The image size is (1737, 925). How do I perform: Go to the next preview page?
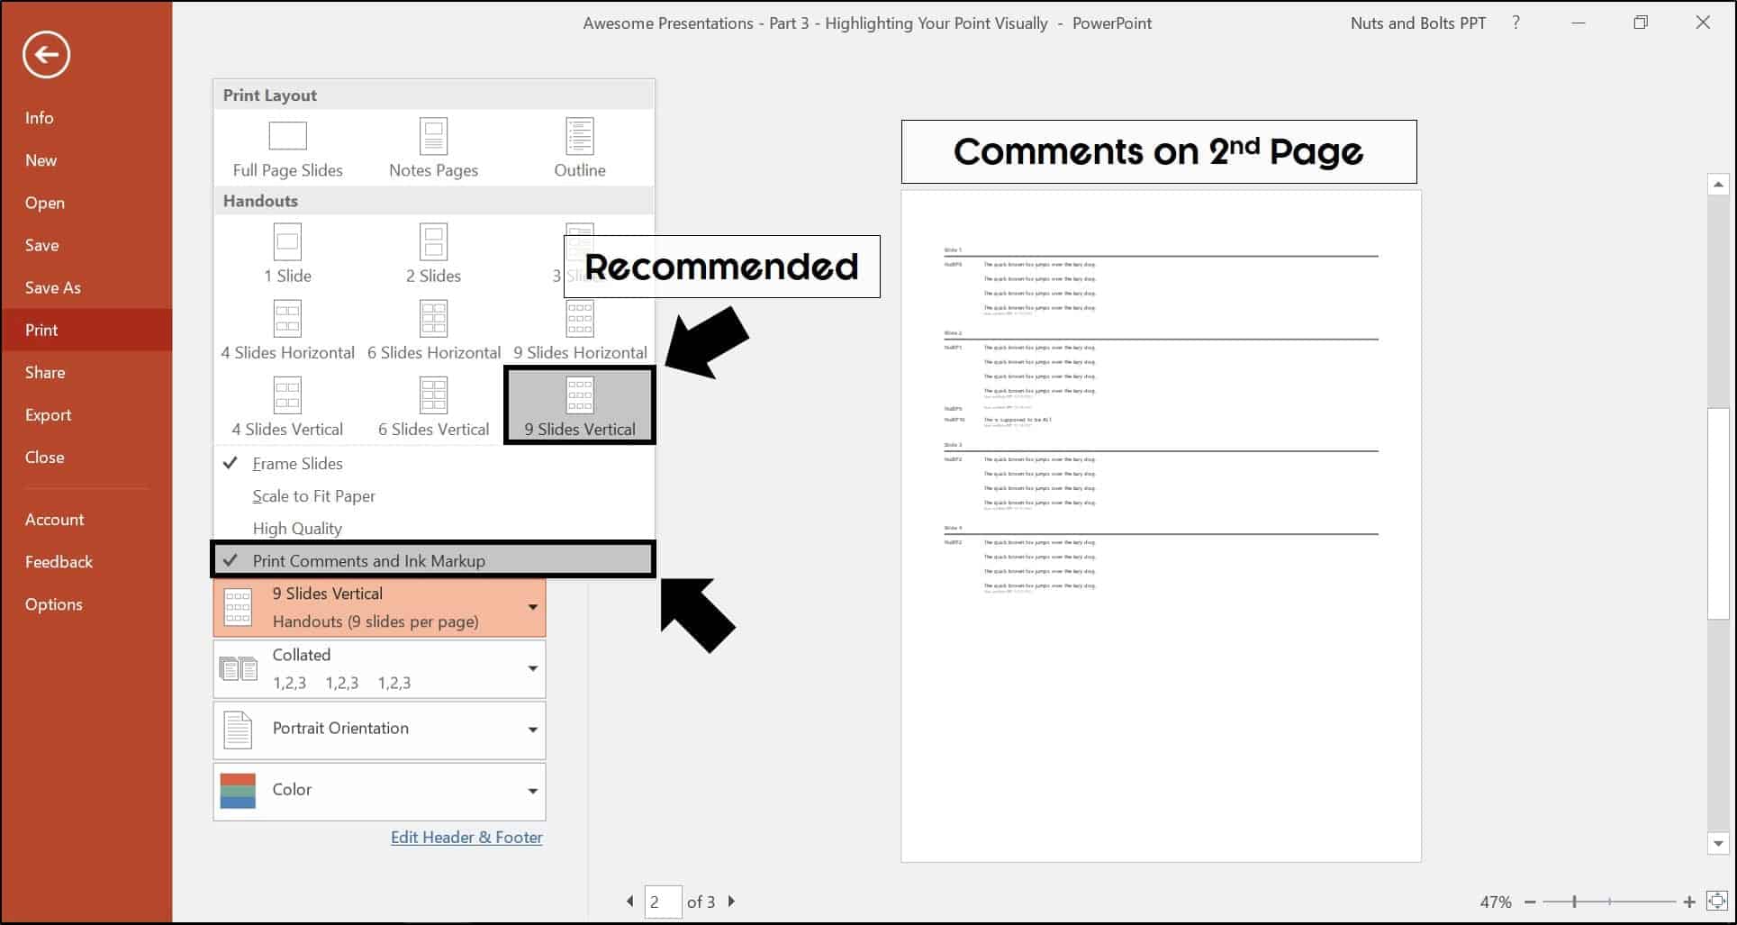pyautogui.click(x=731, y=902)
